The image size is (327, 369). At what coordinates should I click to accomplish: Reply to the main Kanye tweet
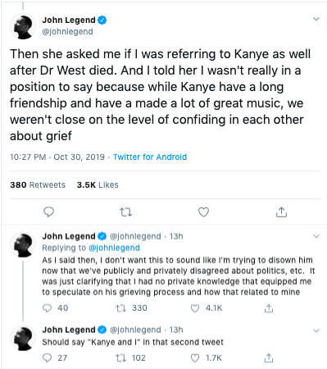48,212
